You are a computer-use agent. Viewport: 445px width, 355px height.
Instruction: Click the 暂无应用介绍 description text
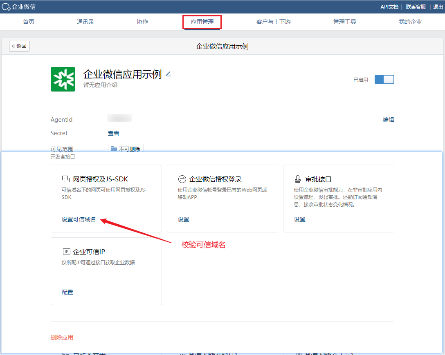click(x=100, y=85)
